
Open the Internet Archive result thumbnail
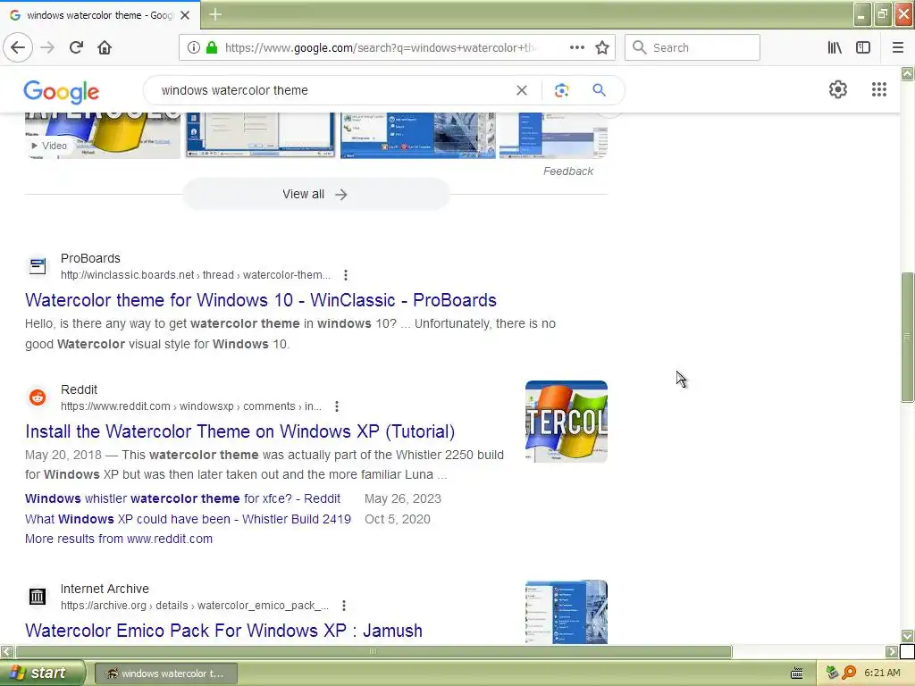(566, 612)
